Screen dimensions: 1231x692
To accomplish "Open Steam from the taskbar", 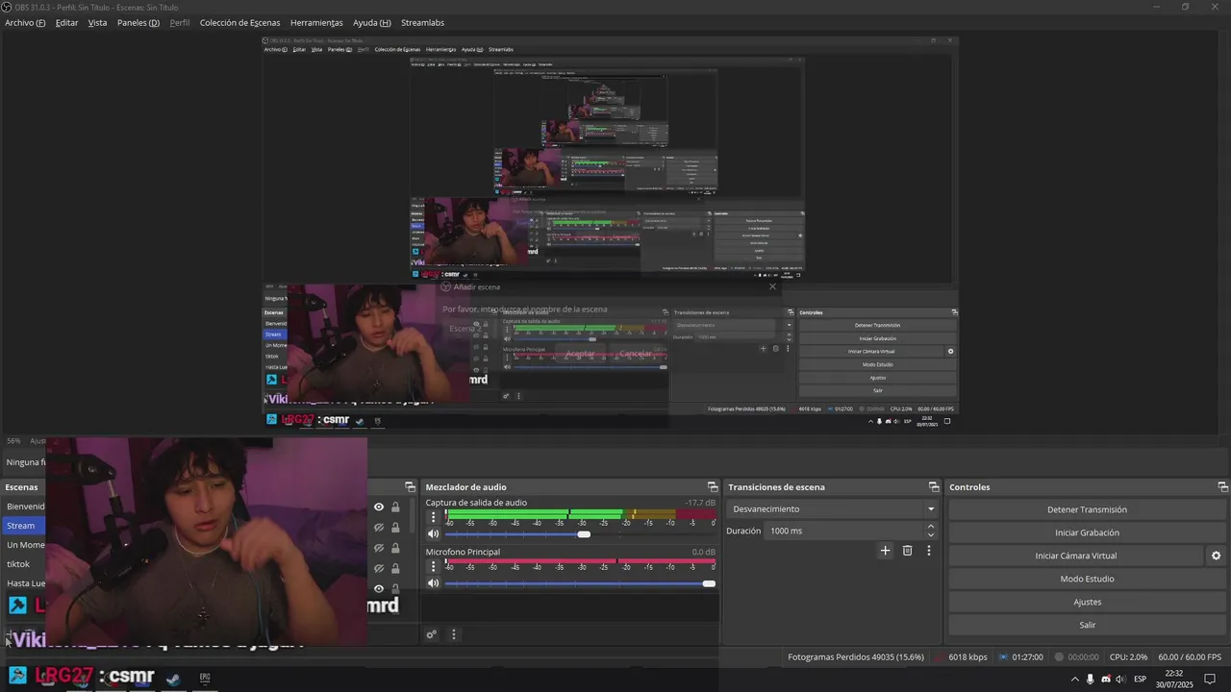I will point(172,678).
